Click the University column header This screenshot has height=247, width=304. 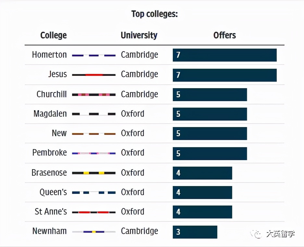tap(139, 35)
